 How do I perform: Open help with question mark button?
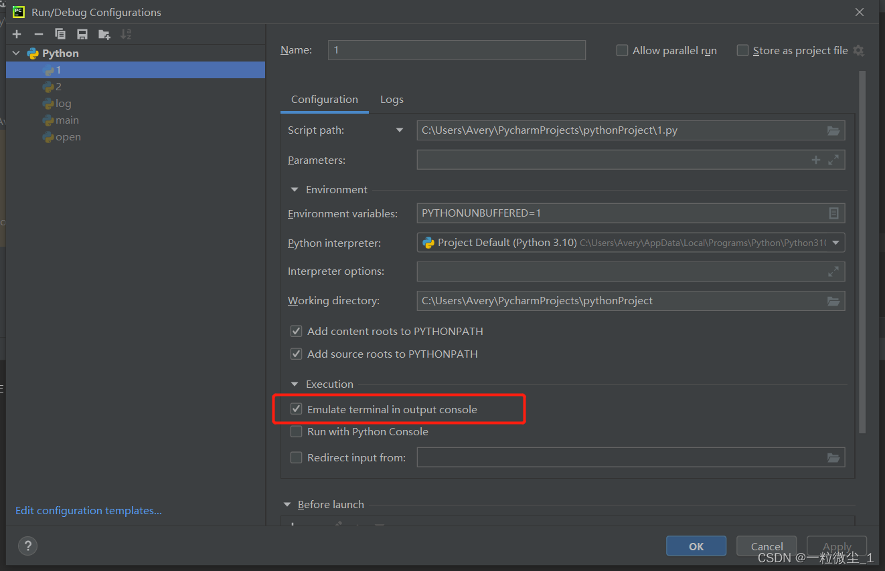pos(27,546)
